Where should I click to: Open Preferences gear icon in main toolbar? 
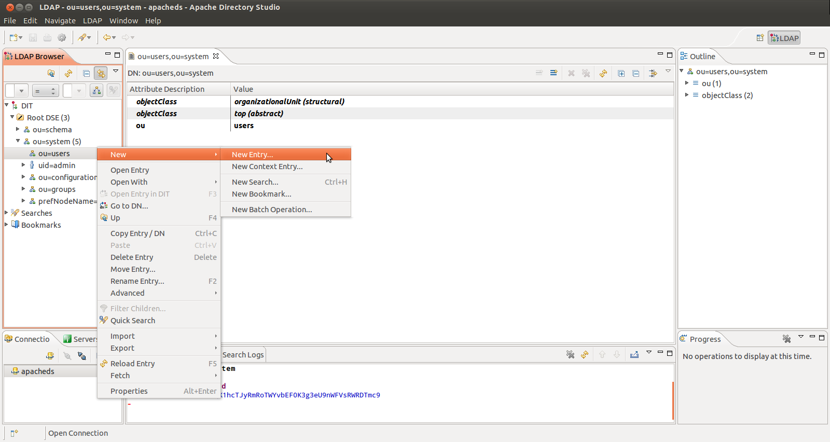62,37
